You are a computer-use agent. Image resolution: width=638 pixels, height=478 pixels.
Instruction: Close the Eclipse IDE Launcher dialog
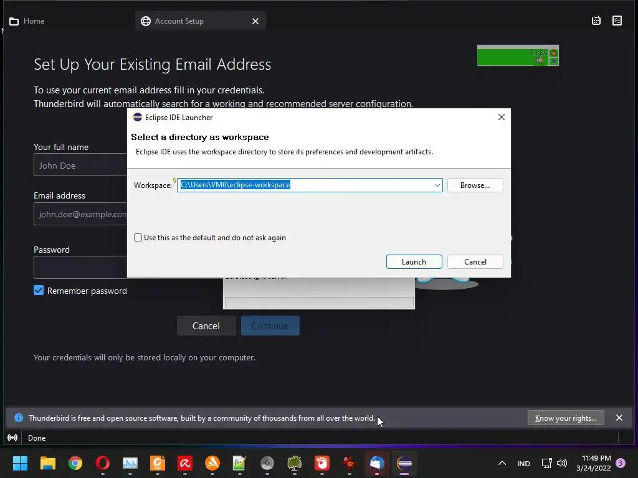point(502,117)
